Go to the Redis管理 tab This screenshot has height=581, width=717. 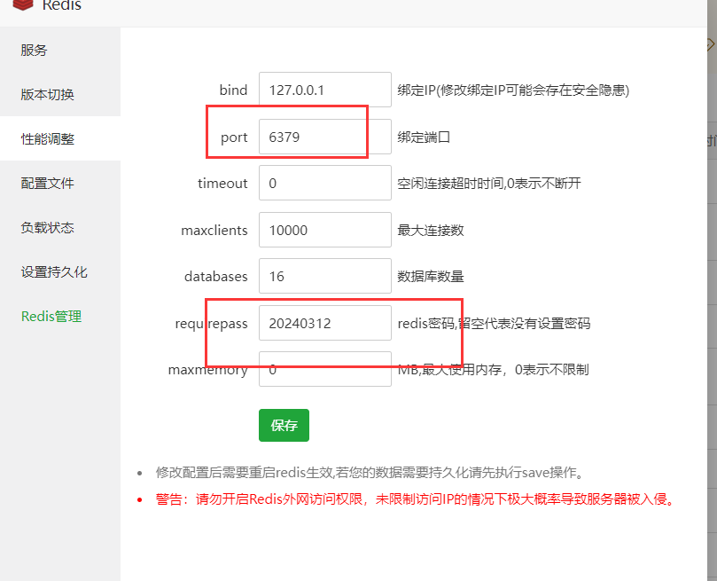point(51,316)
